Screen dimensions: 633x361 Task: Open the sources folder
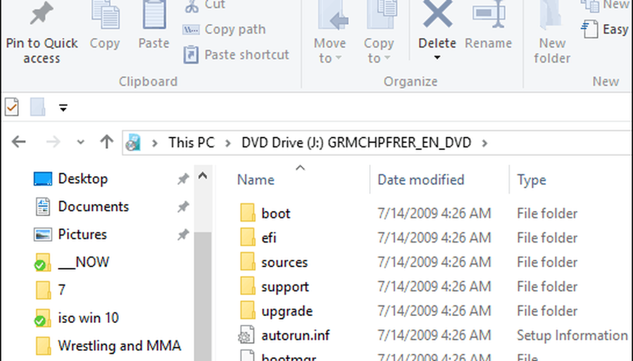[x=284, y=262]
